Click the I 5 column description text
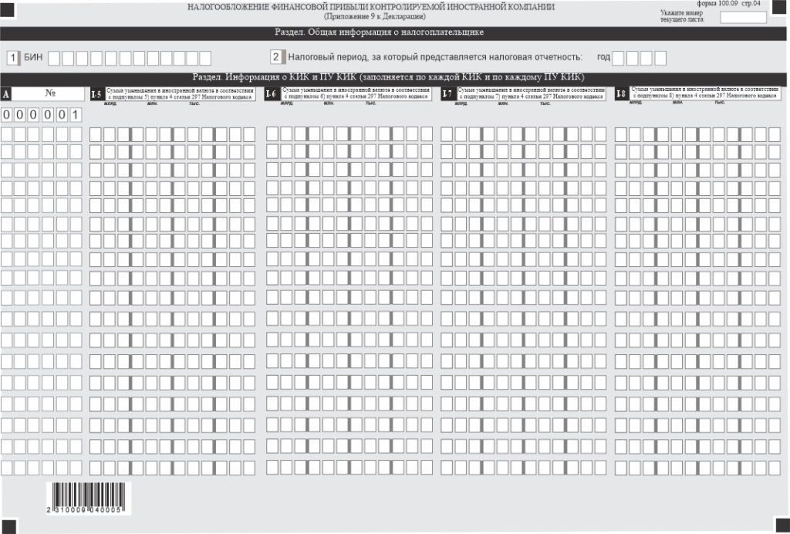790x534 pixels. pos(181,93)
